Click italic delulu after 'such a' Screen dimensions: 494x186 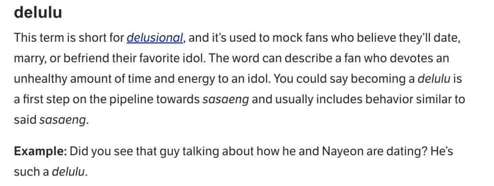coord(68,172)
